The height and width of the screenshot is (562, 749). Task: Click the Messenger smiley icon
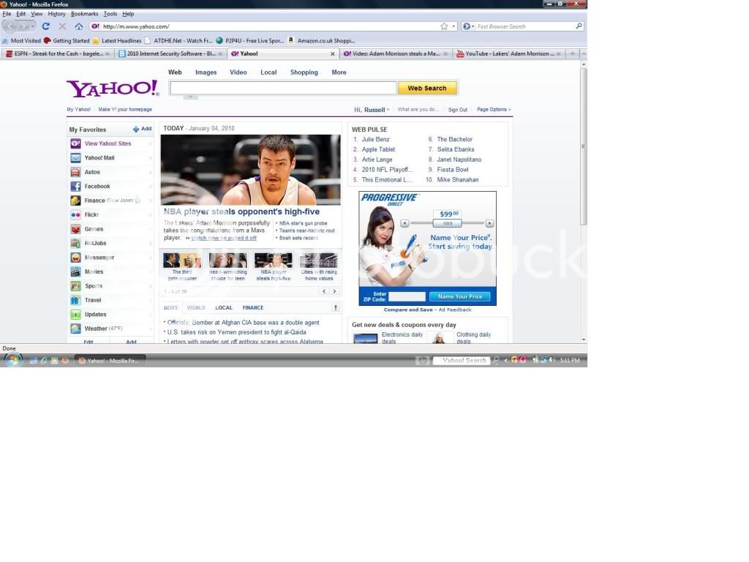point(75,258)
